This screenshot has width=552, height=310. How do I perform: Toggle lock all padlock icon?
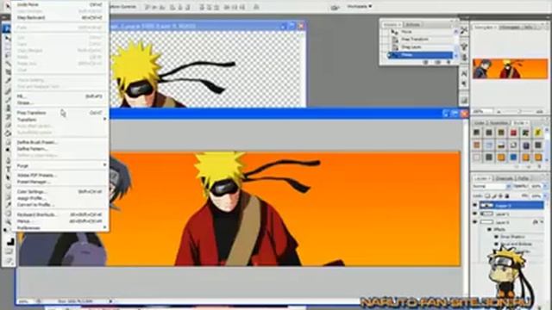tap(507, 195)
